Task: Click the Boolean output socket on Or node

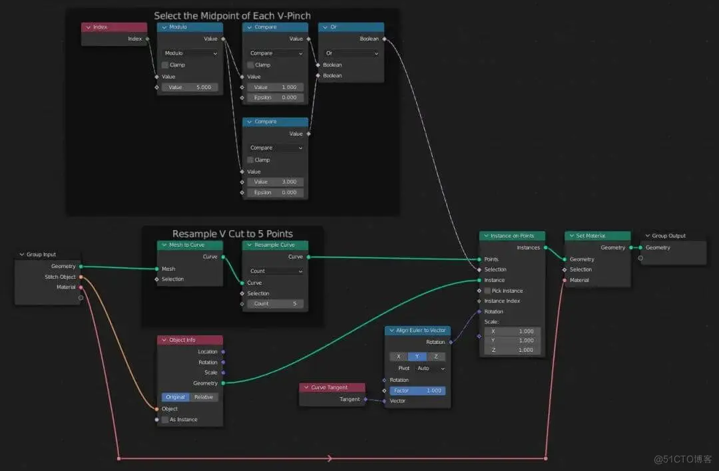Action: tap(384, 39)
